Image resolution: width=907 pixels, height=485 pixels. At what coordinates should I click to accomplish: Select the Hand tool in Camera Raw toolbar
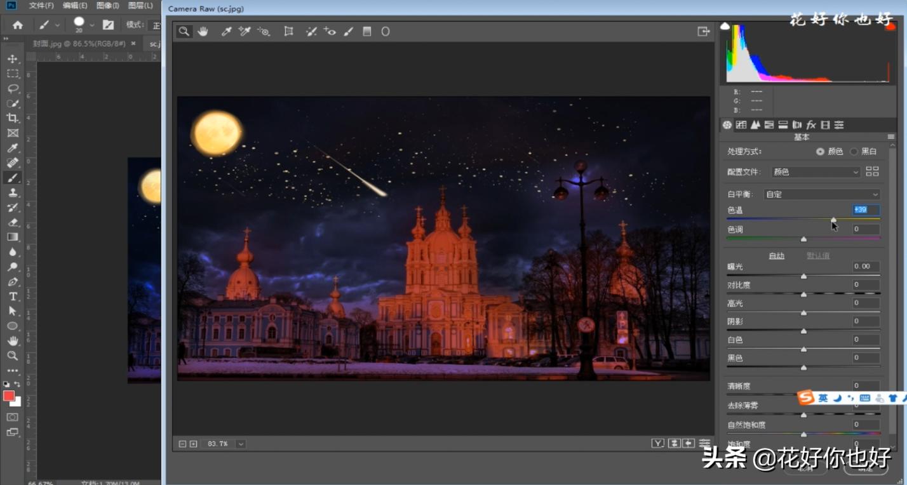[203, 31]
